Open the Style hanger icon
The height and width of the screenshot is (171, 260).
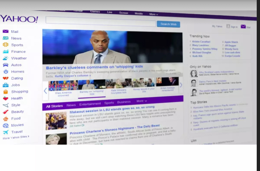click(x=6, y=105)
